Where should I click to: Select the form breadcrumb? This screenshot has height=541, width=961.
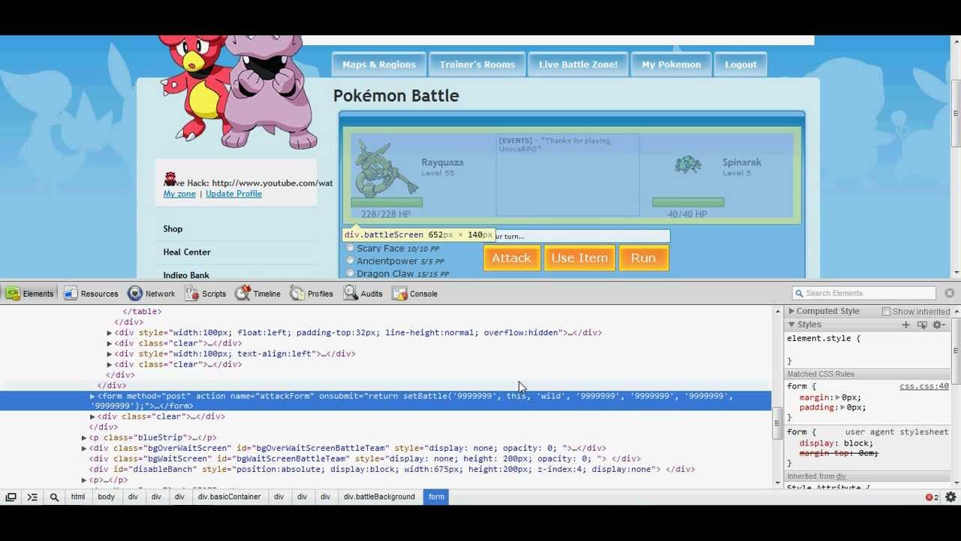(x=436, y=497)
